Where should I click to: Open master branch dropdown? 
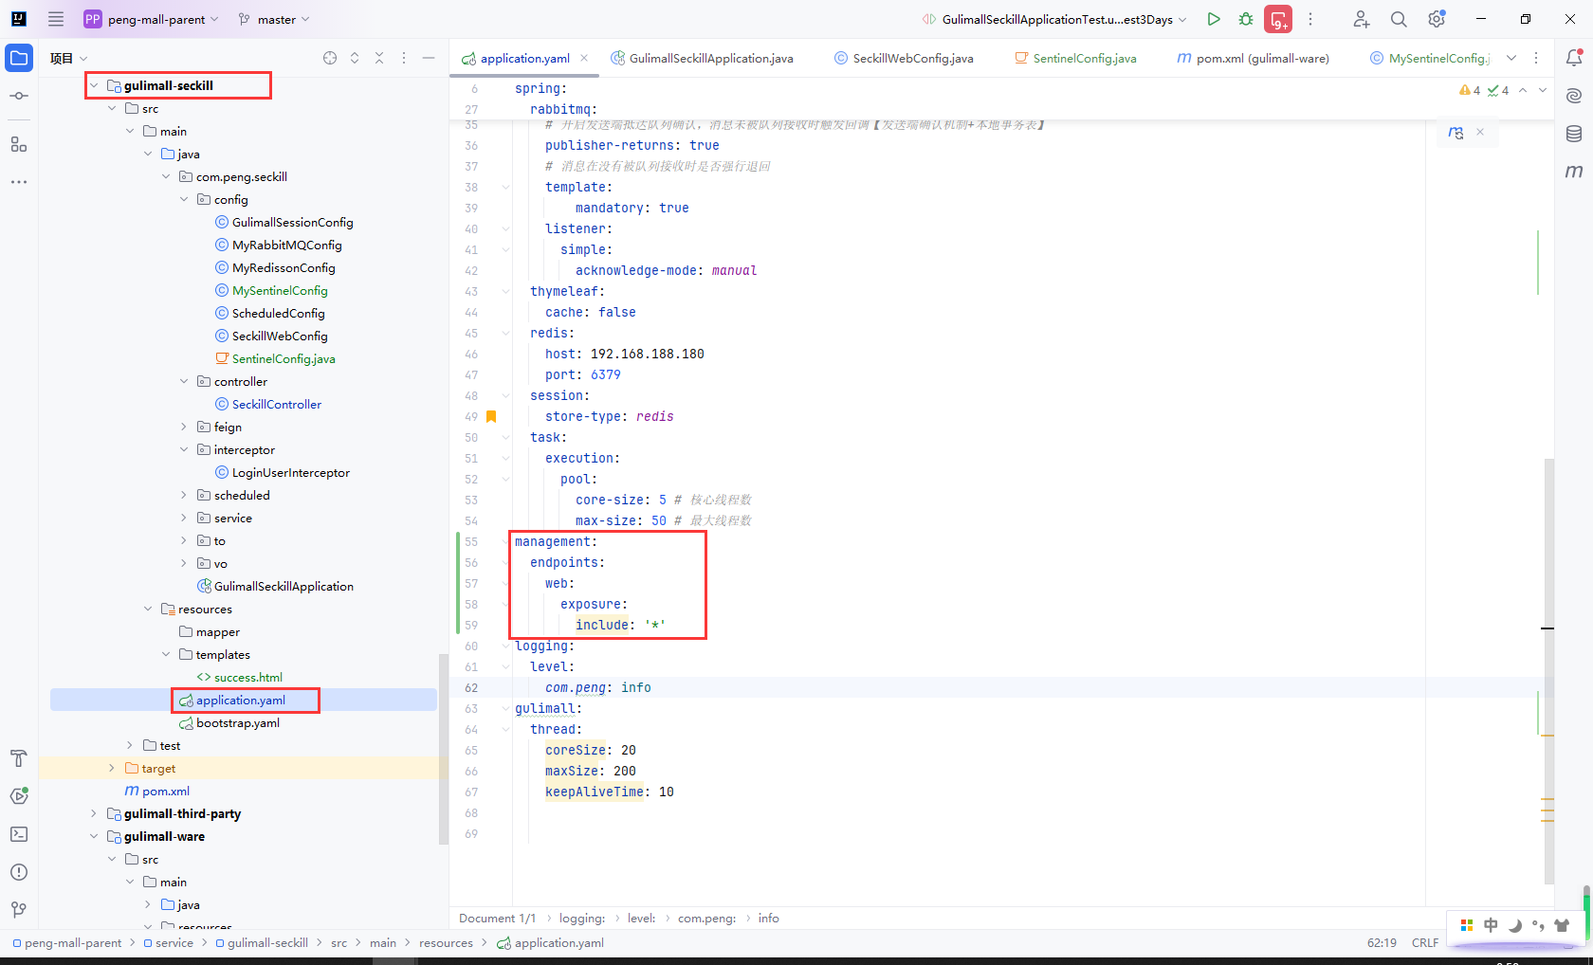pos(274,19)
